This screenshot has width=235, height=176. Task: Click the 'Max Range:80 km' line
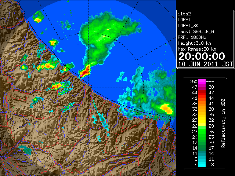click(x=197, y=49)
